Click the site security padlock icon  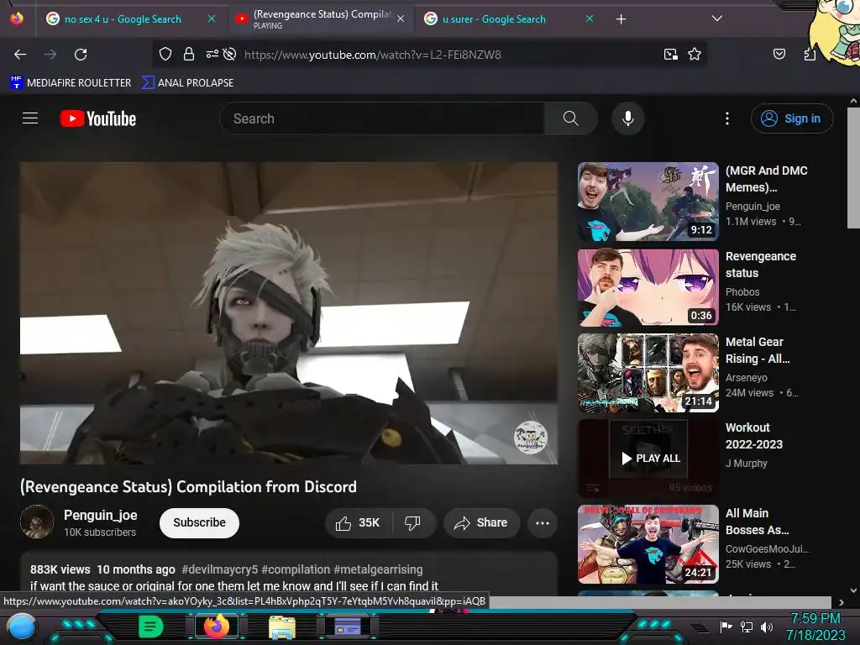pos(189,54)
